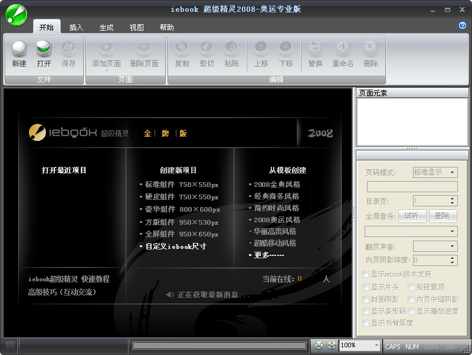The height and width of the screenshot is (355, 472).
Task: Open help via blue question mark icon
Action: point(463,25)
